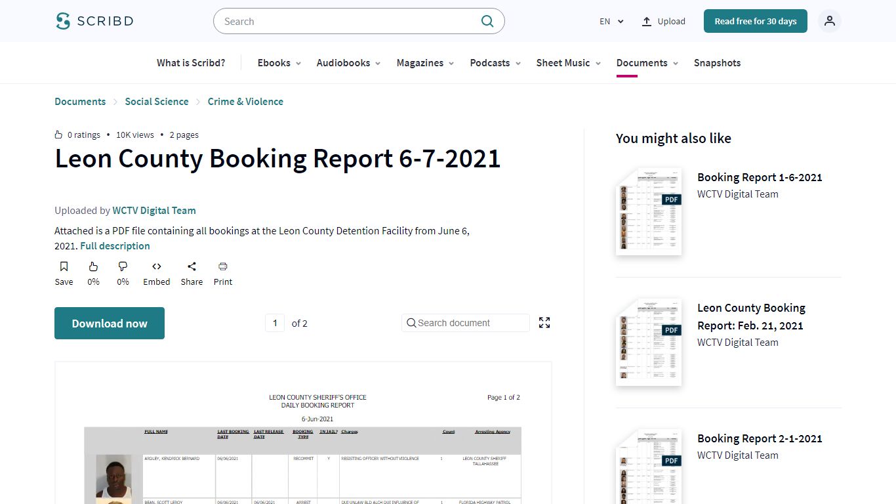Expand the Sheet Music menu
The image size is (896, 504).
coord(569,63)
